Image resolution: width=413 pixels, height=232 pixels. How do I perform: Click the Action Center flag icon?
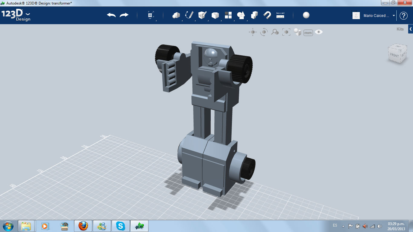350,226
